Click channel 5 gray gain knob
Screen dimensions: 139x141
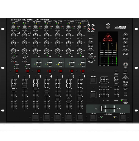(x=57, y=27)
